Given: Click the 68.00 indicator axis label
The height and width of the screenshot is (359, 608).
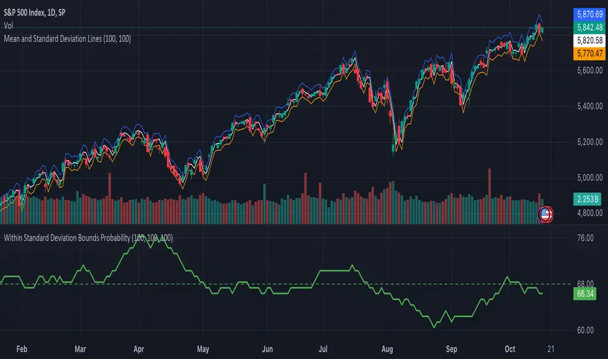Looking at the screenshot, I should tap(586, 284).
